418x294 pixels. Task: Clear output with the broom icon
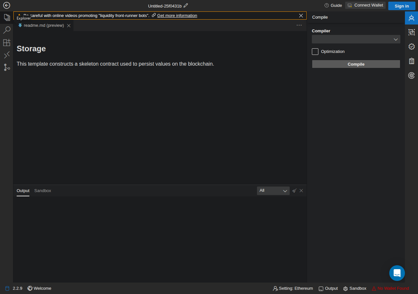(x=294, y=191)
